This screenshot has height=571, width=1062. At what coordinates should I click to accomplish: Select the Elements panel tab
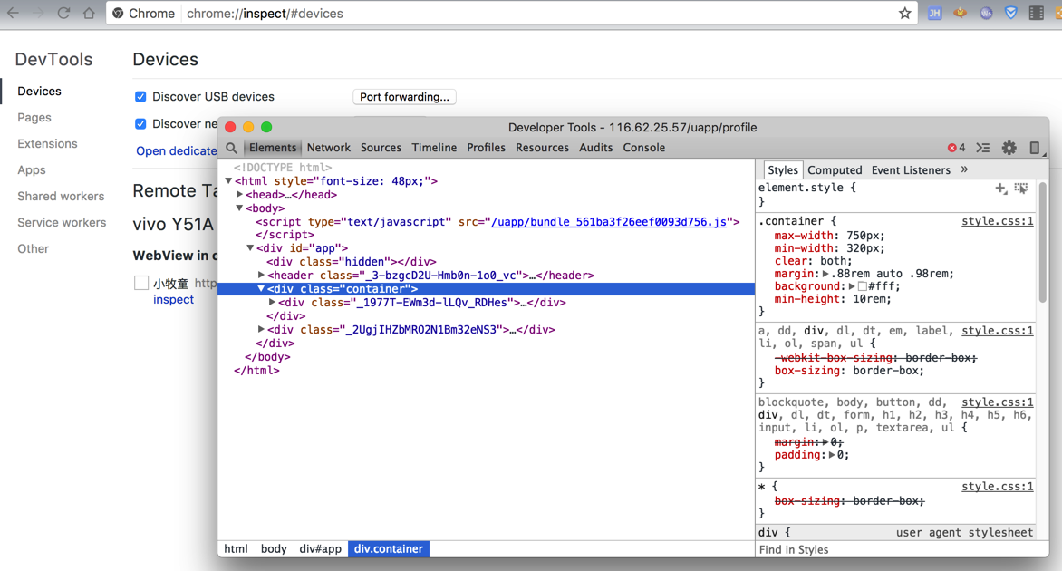(x=272, y=148)
